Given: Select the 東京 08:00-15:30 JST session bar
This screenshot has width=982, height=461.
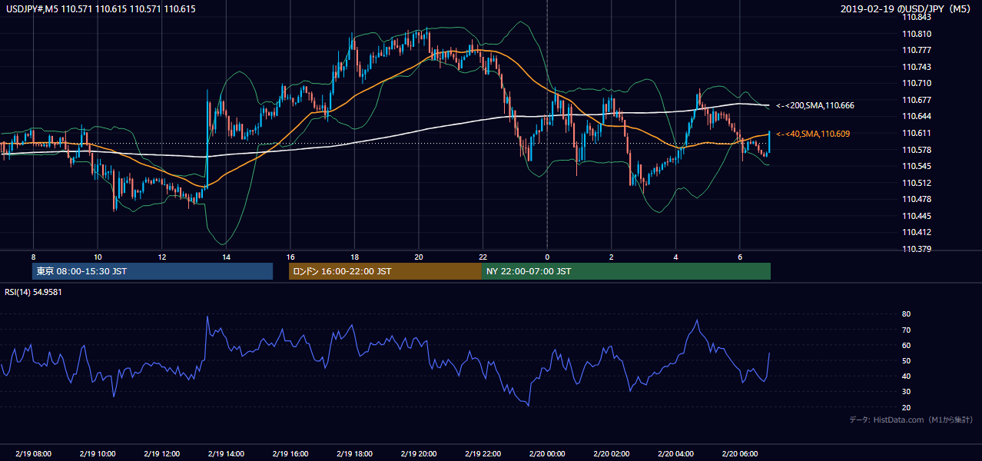Looking at the screenshot, I should click(152, 271).
